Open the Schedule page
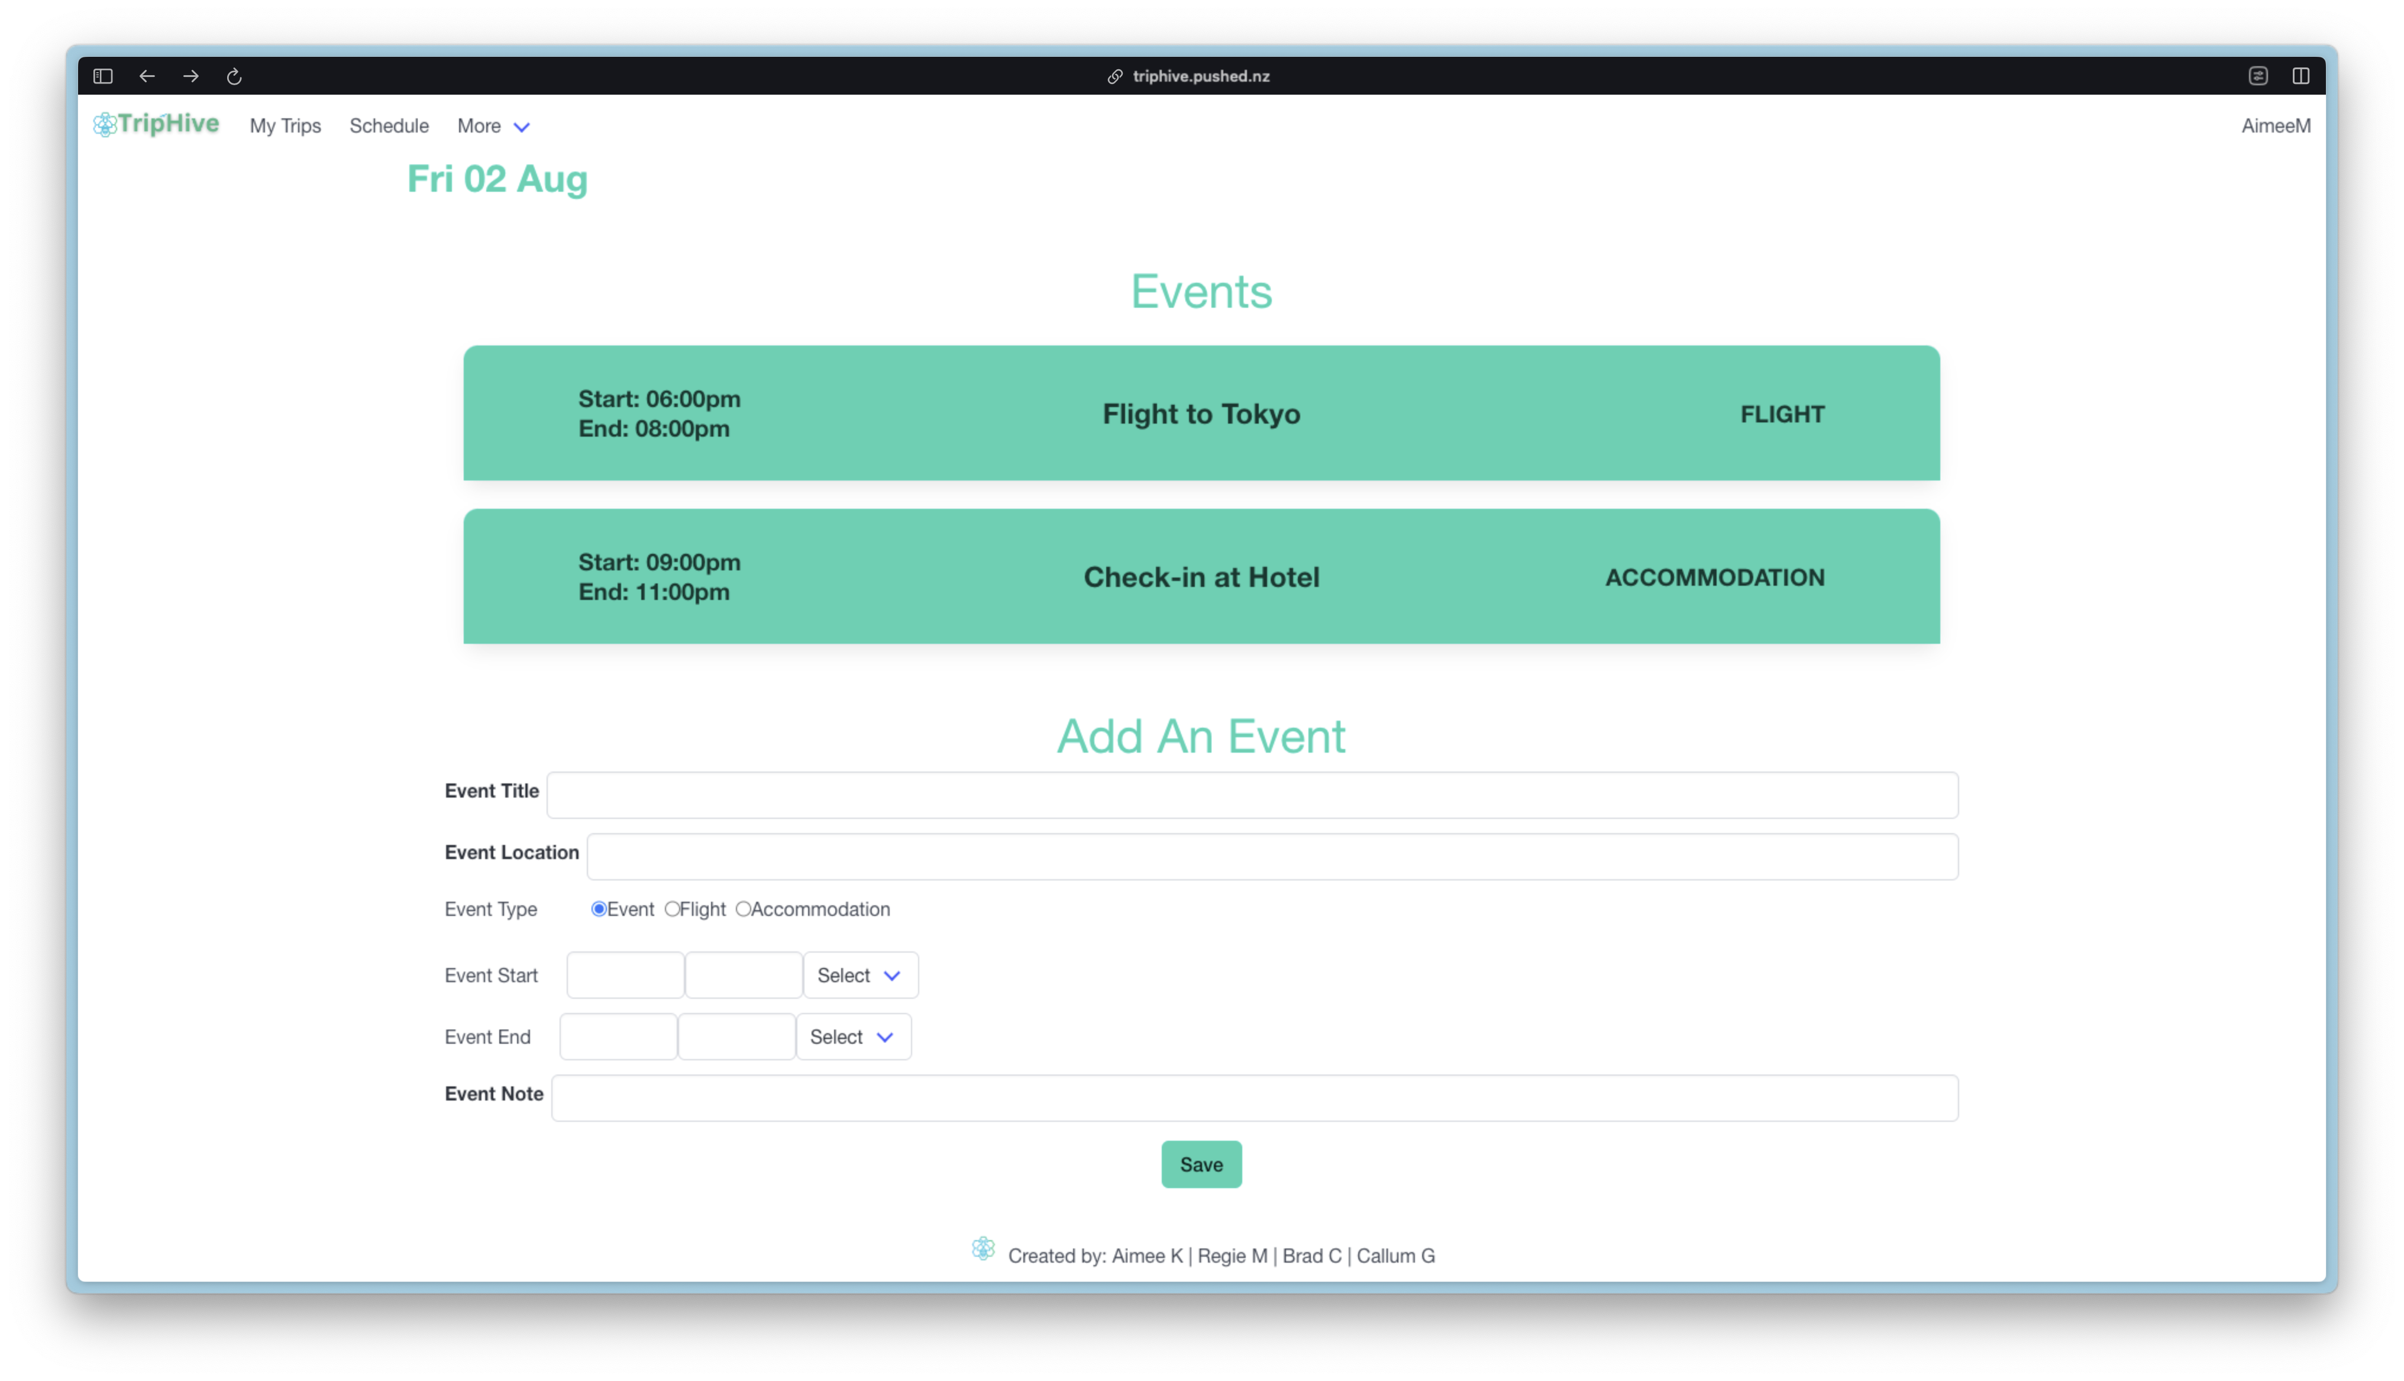Screen dimensions: 2404x1381 coord(389,125)
